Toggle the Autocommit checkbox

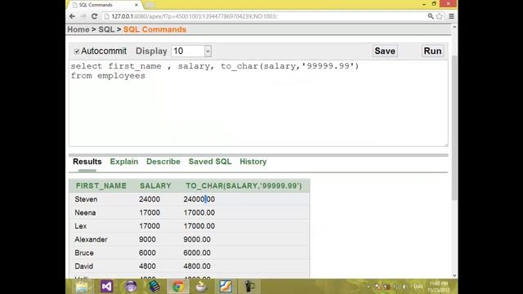click(77, 51)
